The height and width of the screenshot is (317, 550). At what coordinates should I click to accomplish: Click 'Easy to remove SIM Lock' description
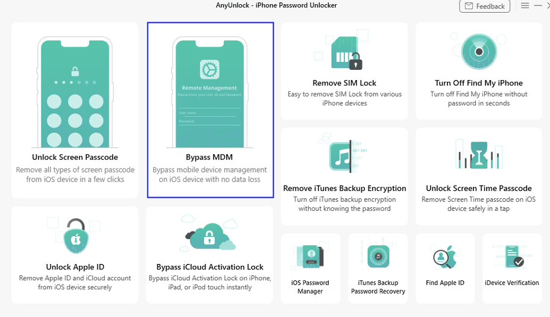pos(344,99)
